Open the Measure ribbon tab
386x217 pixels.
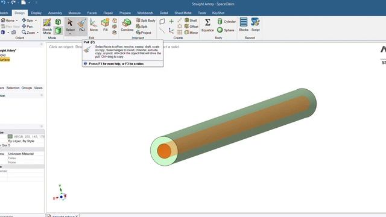click(74, 13)
